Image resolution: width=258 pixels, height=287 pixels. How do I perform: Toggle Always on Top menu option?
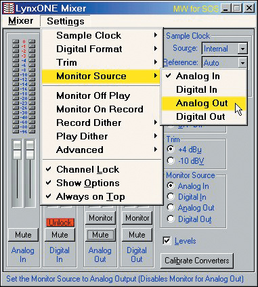[102, 196]
